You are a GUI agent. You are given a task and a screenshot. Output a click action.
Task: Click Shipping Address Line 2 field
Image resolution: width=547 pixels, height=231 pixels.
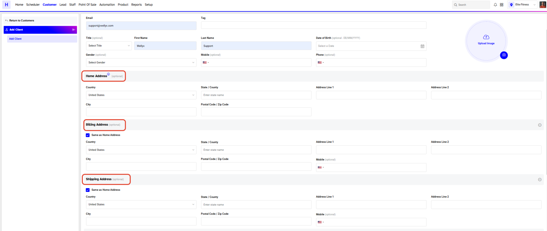click(486, 204)
